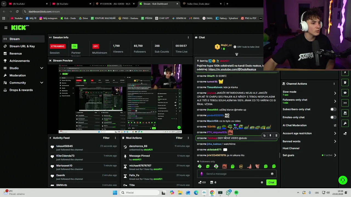
Task: Expand the Community sidebar section
Action: [x=42, y=83]
